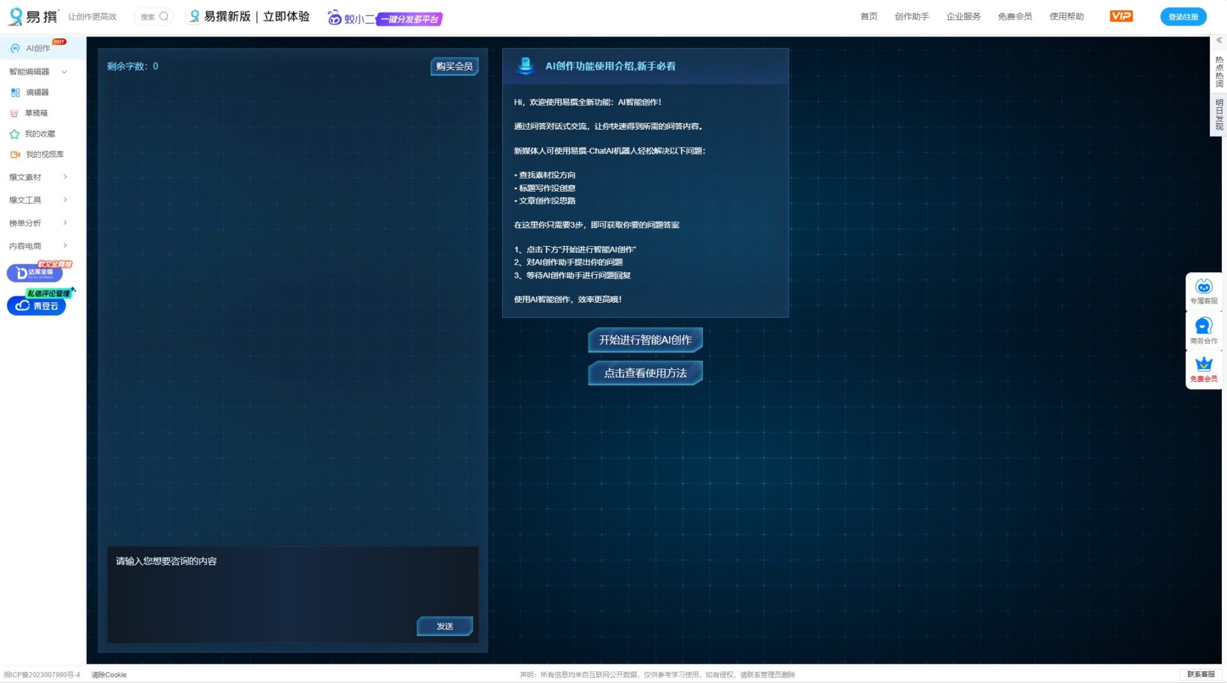Click the 免费会员 crown widget

tap(1203, 369)
